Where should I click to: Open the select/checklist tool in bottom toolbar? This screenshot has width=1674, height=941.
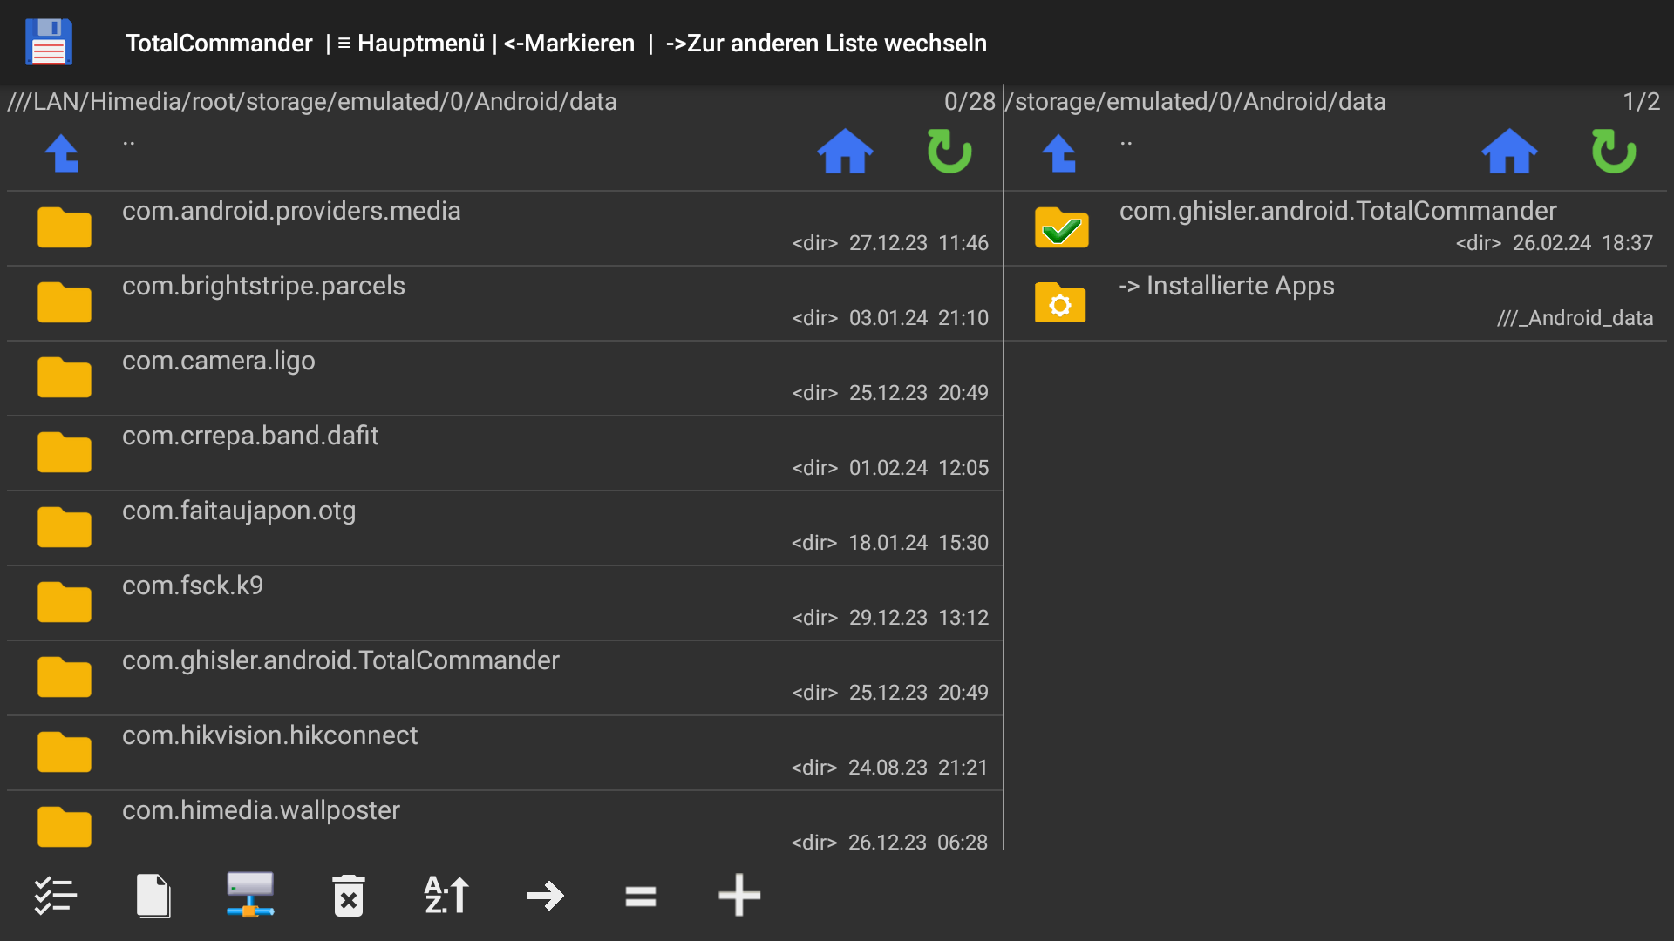[x=56, y=896]
